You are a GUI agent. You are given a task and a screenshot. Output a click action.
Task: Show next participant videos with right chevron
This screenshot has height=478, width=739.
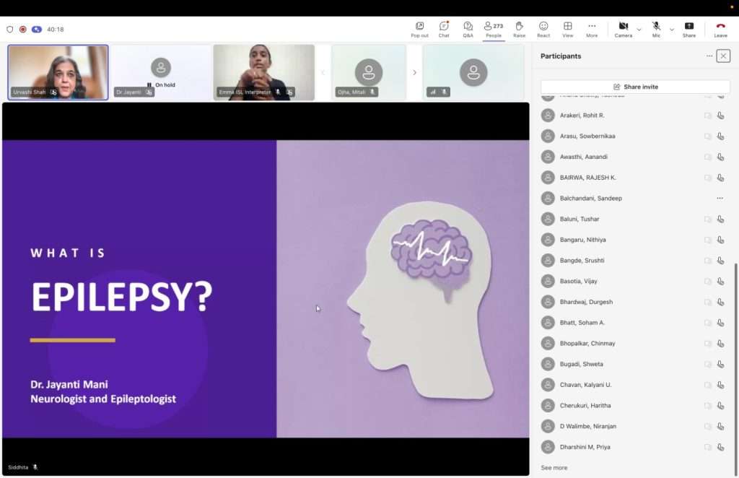click(x=414, y=72)
